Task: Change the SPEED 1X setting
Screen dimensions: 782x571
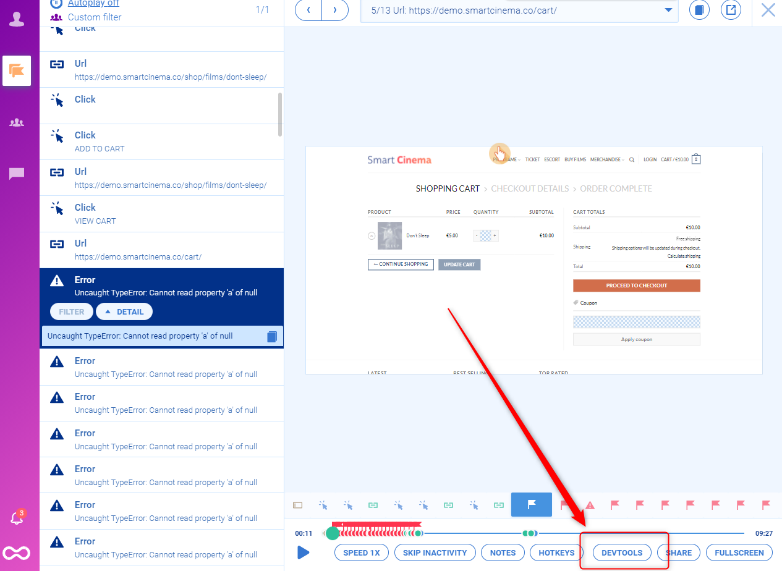Action: 362,552
